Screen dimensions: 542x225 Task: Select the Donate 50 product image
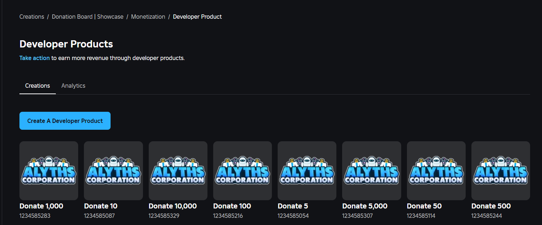pos(436,171)
